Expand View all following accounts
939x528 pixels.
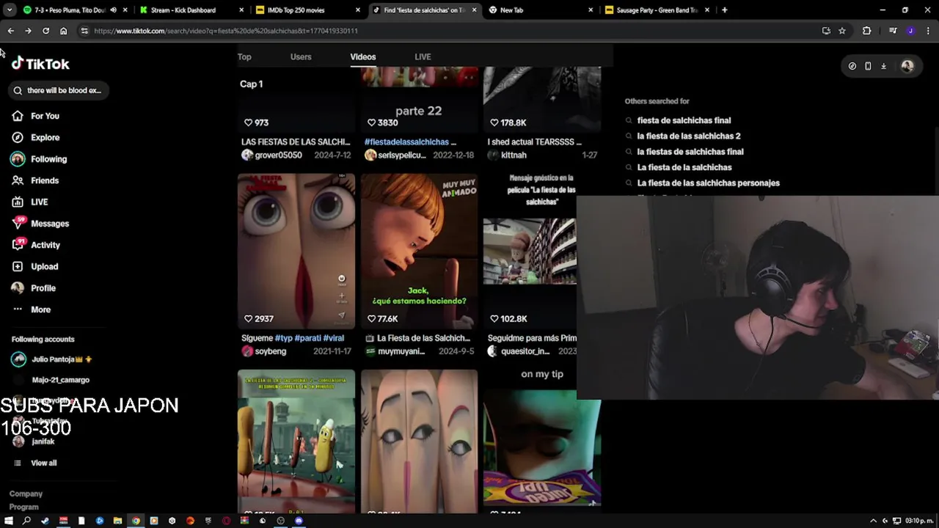point(43,463)
